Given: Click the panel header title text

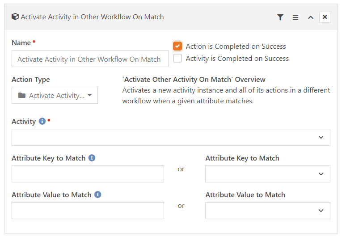Looking at the screenshot, I should 92,17.
